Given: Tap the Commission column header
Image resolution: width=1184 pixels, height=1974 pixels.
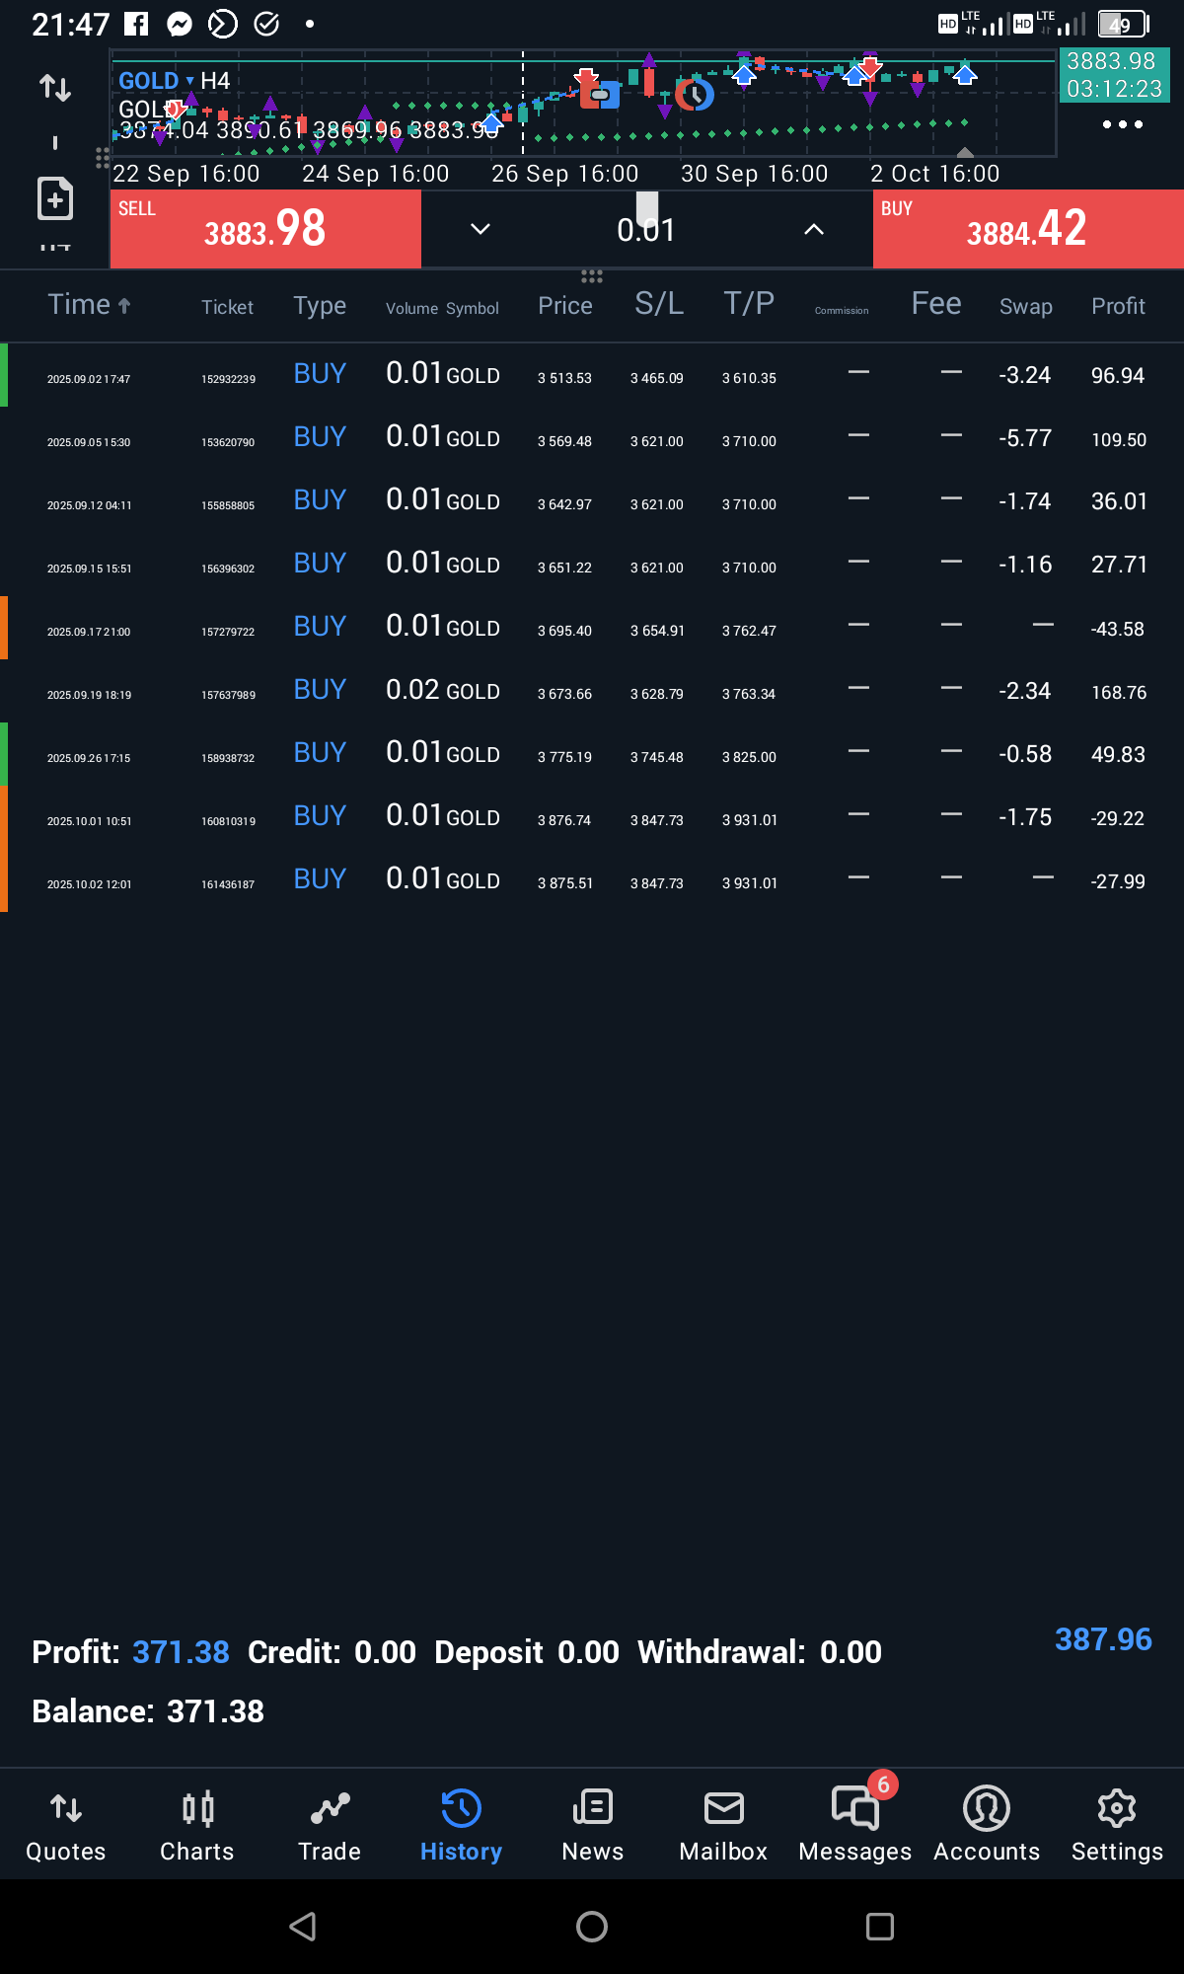Looking at the screenshot, I should pos(842,310).
